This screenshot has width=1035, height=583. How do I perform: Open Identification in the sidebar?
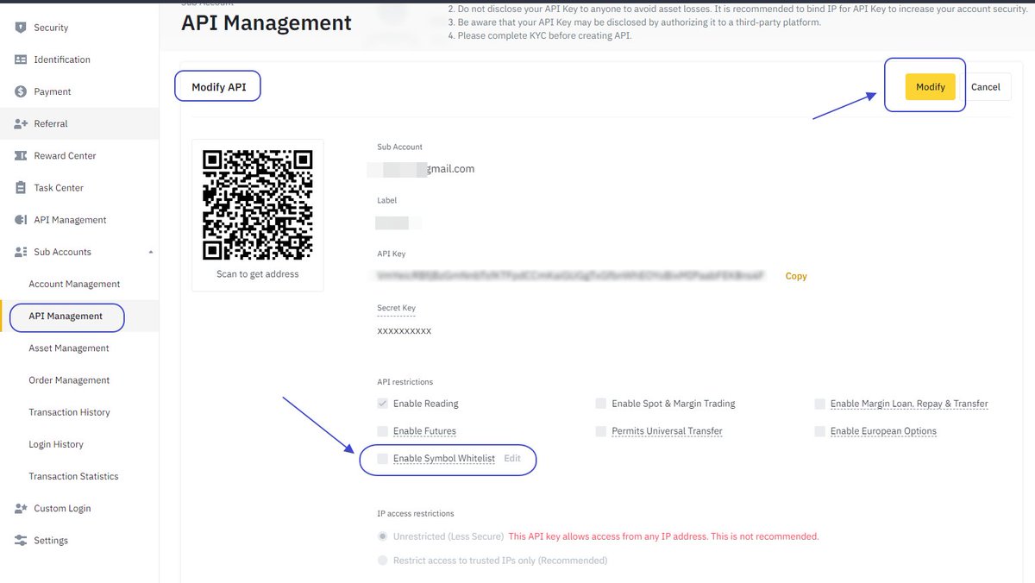click(x=62, y=60)
